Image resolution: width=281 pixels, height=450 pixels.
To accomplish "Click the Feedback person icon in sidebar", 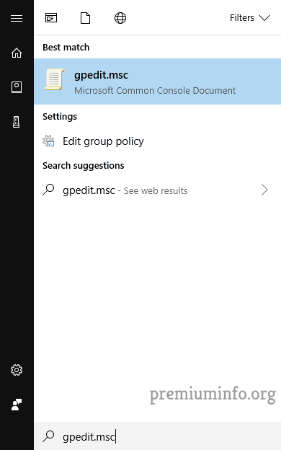I will 17,405.
